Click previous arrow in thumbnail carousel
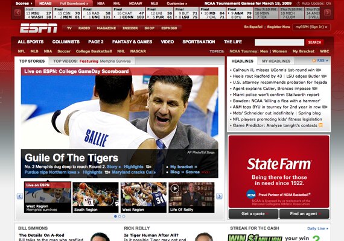 [x=20, y=196]
